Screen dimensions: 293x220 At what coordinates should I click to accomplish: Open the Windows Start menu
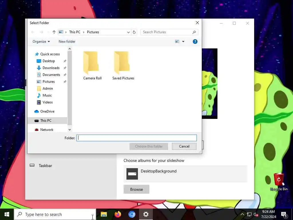tap(7, 214)
